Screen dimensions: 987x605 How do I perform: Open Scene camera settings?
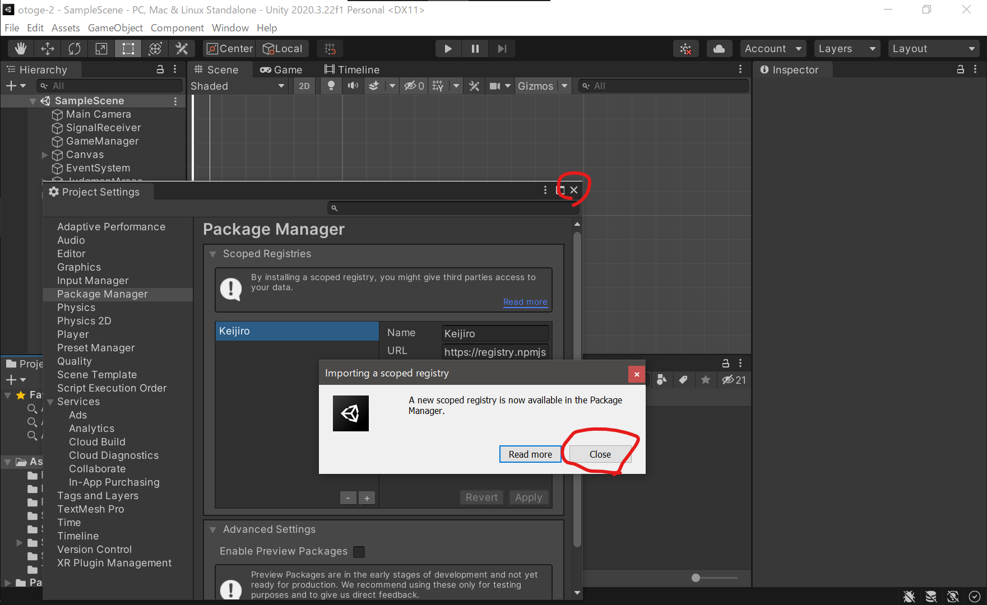tap(495, 86)
